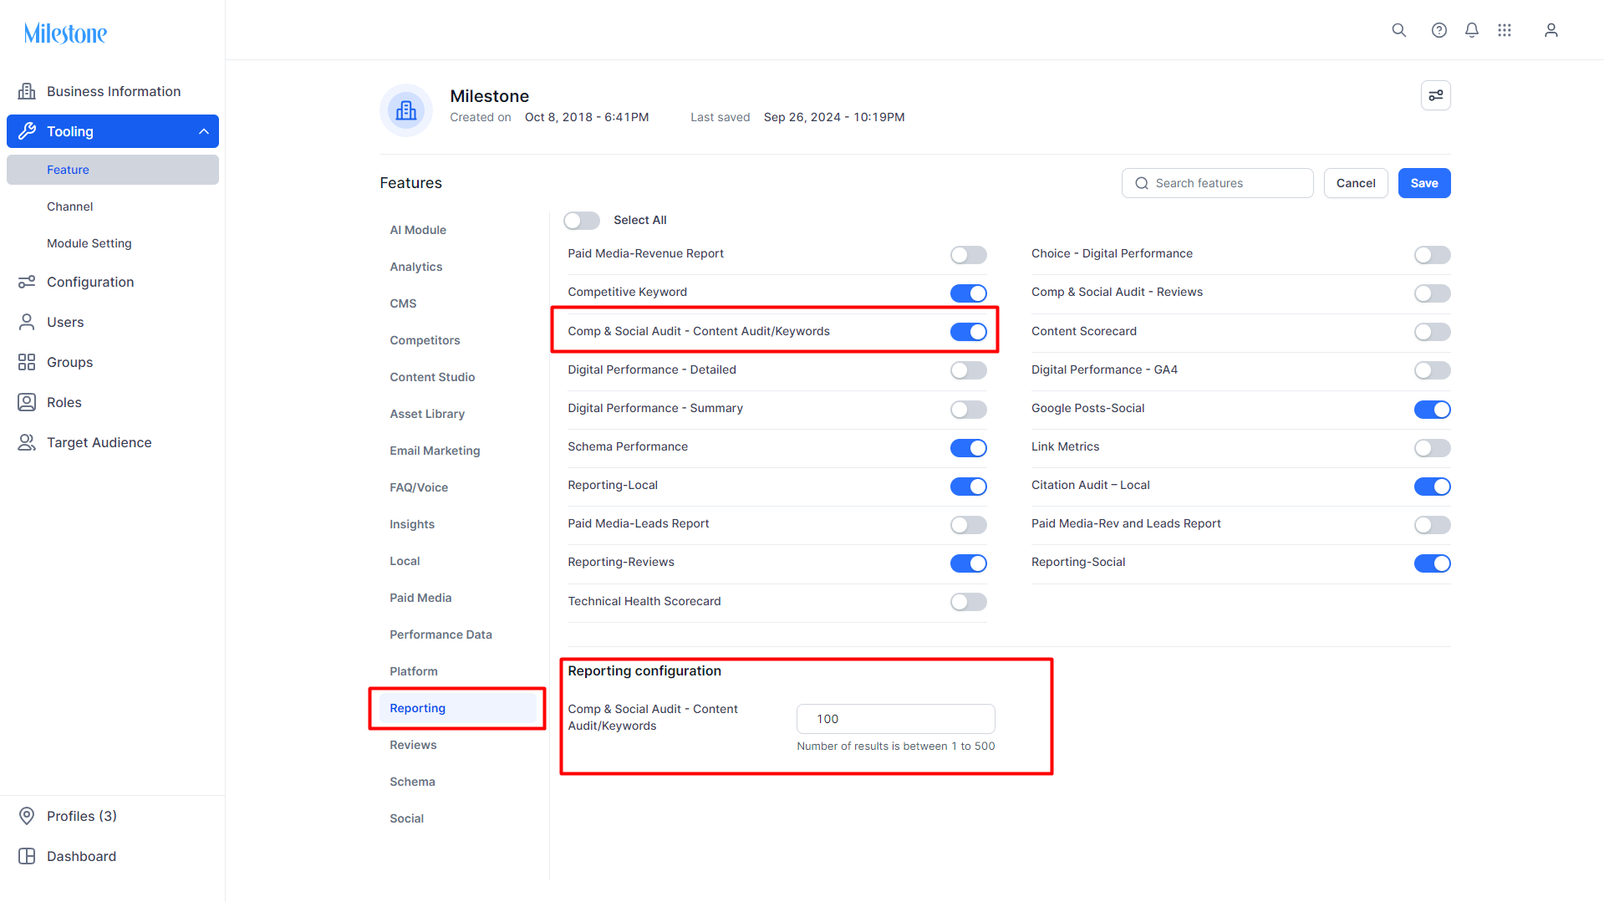Click the Milestone logo
Screen dimensions: 1604x902
point(65,33)
